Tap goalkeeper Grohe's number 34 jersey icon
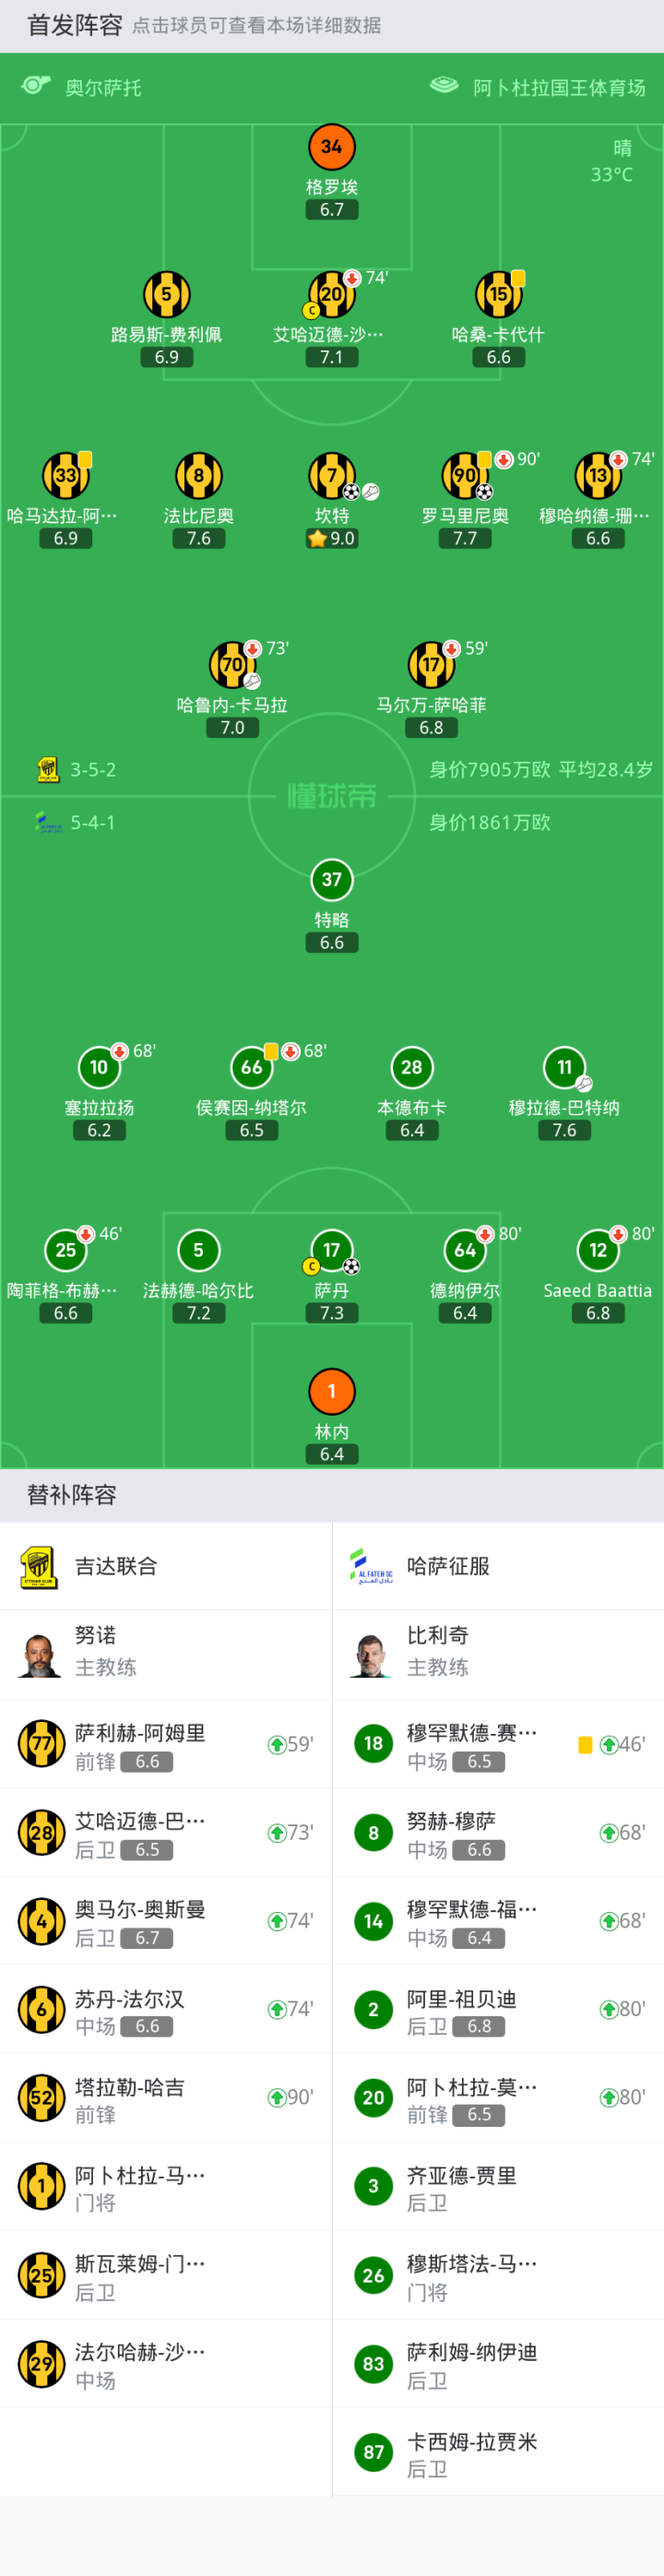This screenshot has height=2576, width=664. coord(331,147)
